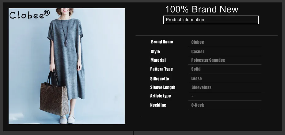Select the Neckline label

(x=158, y=105)
